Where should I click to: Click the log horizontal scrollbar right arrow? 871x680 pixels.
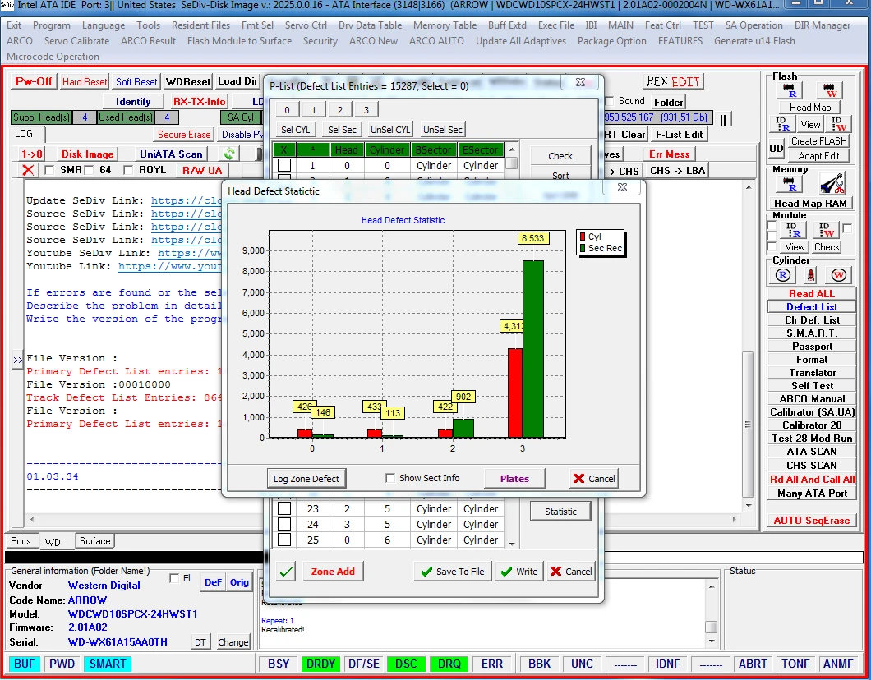(x=735, y=520)
